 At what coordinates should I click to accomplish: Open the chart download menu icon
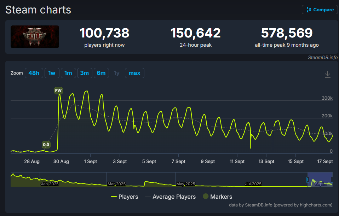pyautogui.click(x=328, y=74)
